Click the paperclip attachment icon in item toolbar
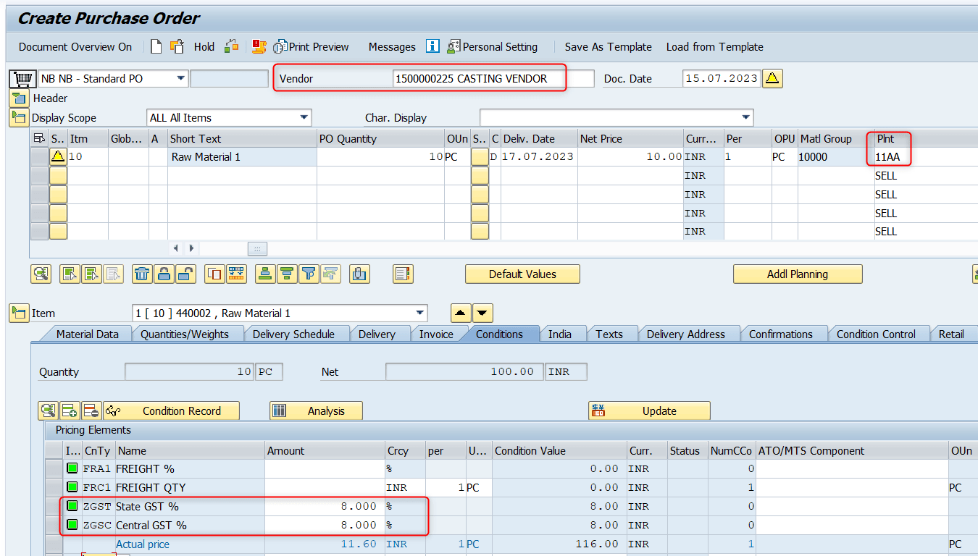Image resolution: width=978 pixels, height=556 pixels. coord(360,274)
